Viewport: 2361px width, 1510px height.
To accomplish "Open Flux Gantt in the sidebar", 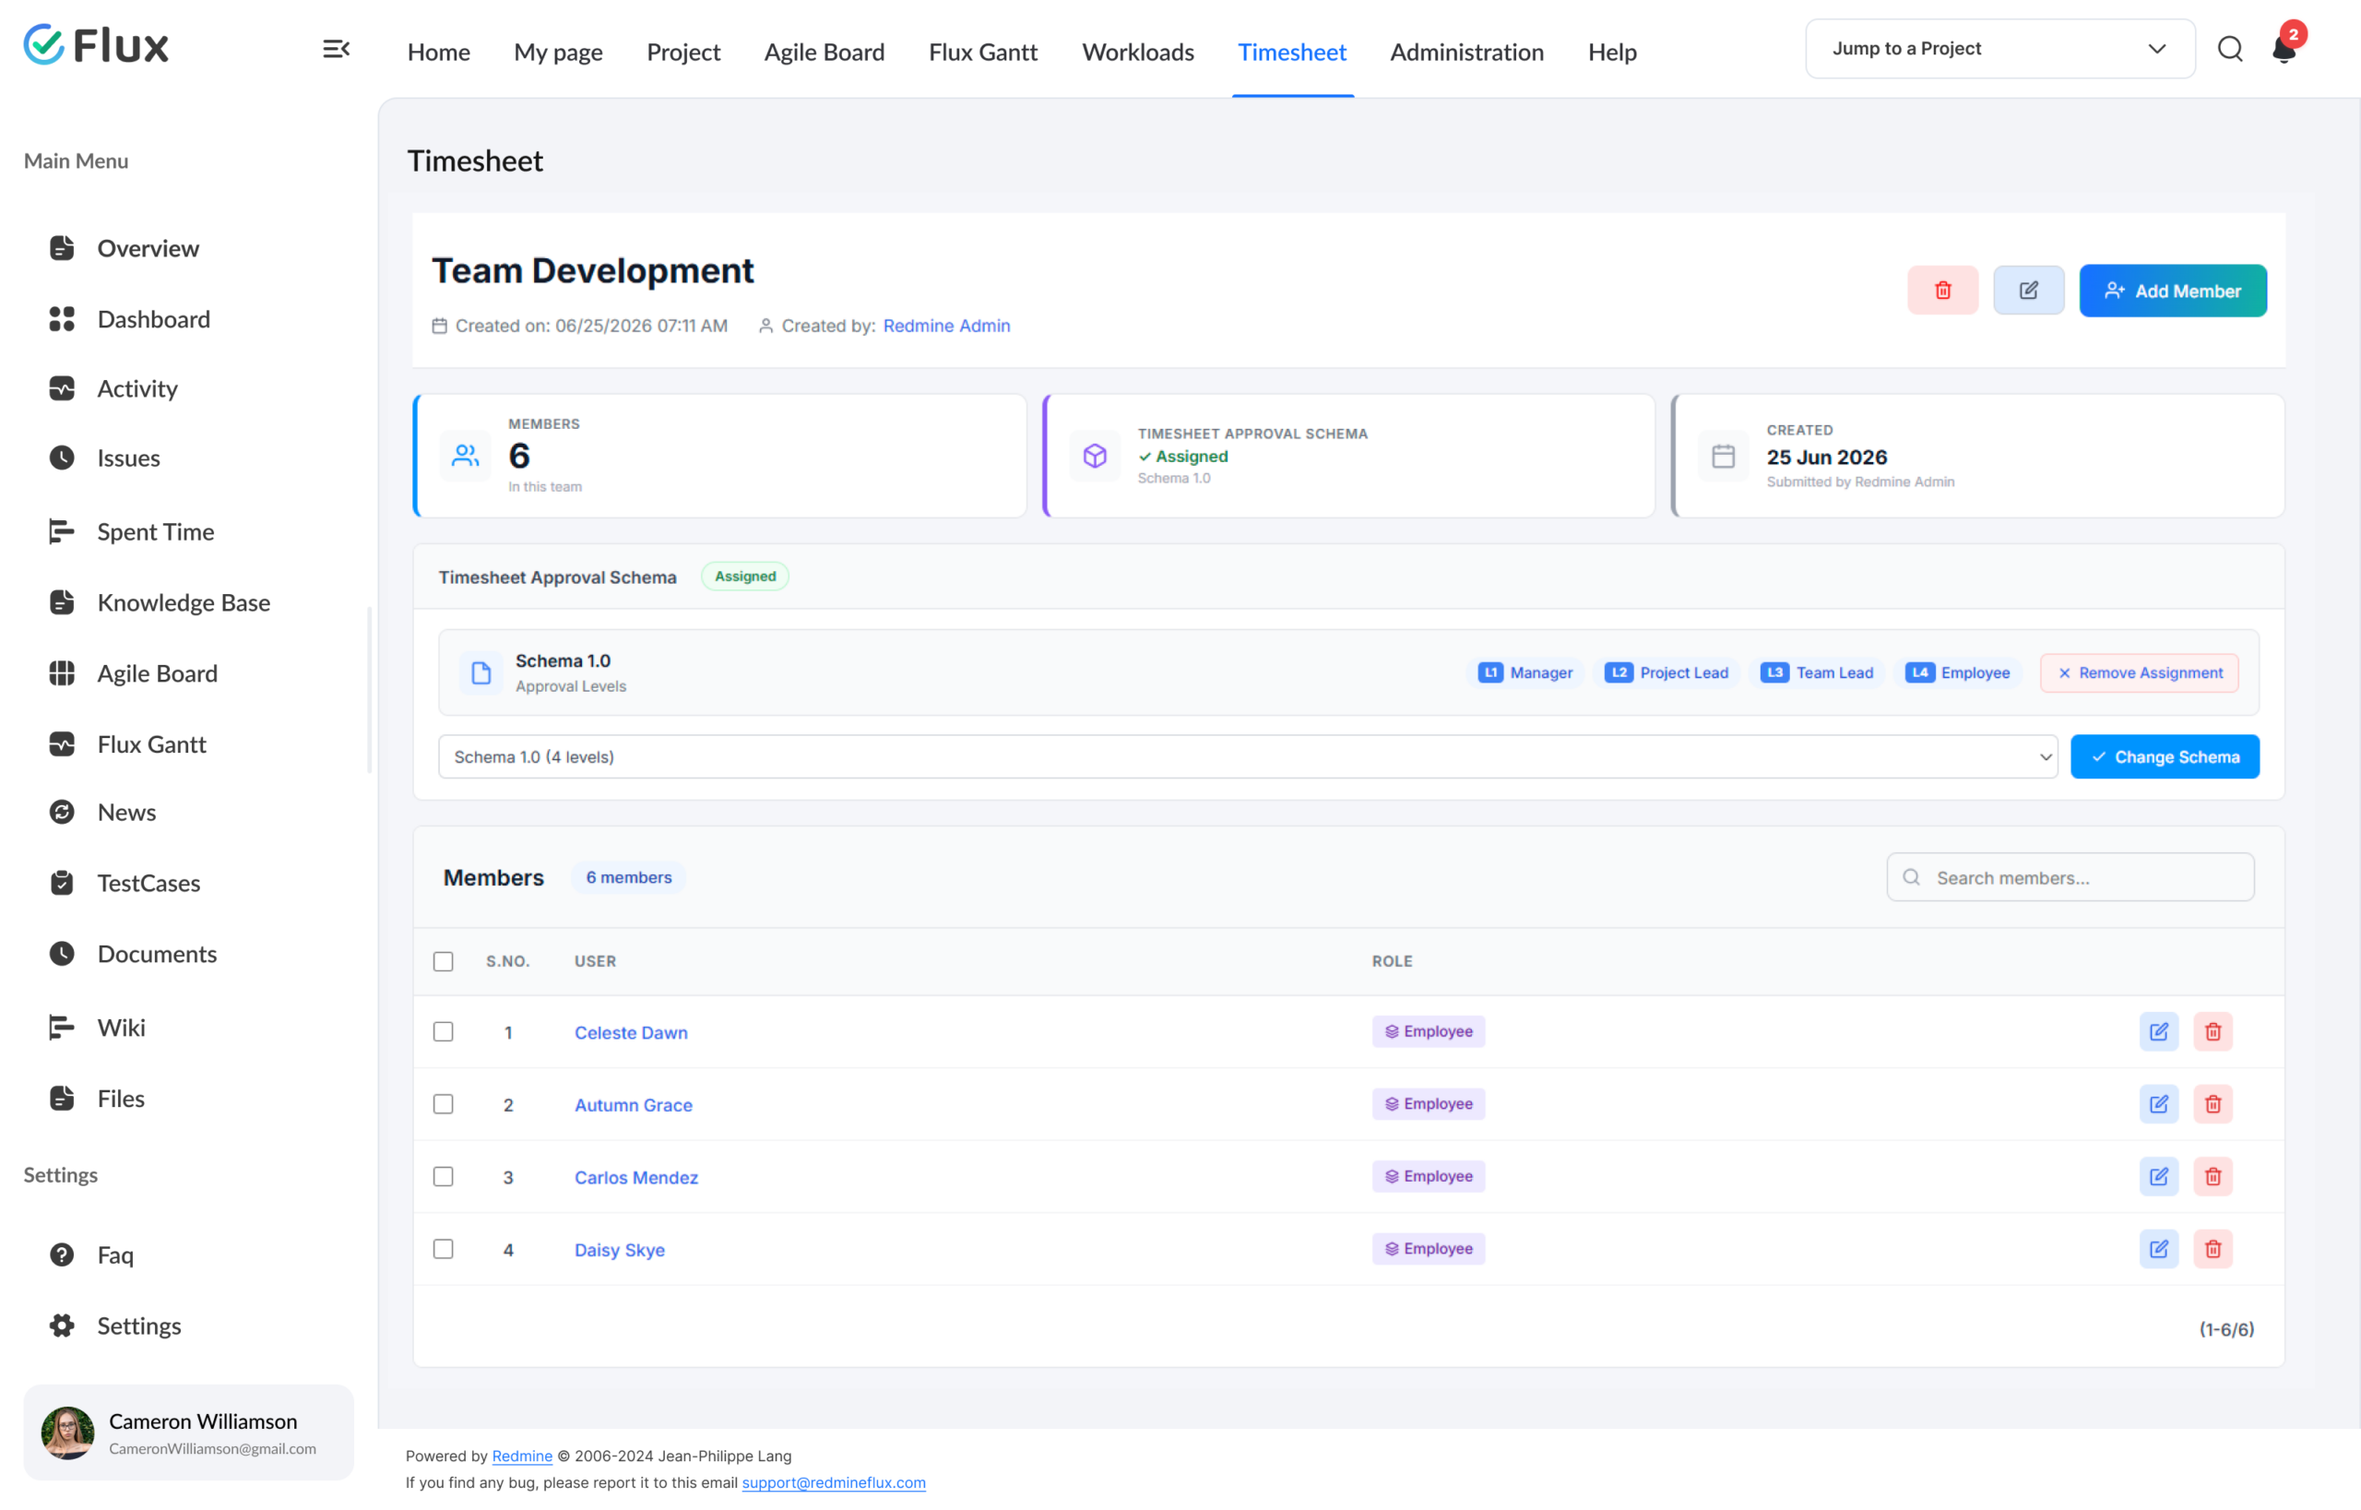I will [127, 744].
